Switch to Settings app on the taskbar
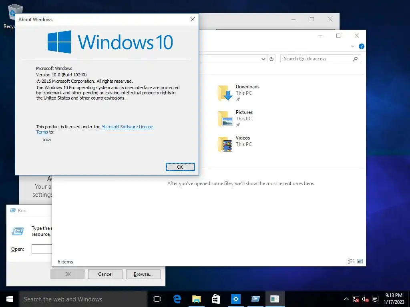This screenshot has height=307, width=410. pyautogui.click(x=235, y=299)
